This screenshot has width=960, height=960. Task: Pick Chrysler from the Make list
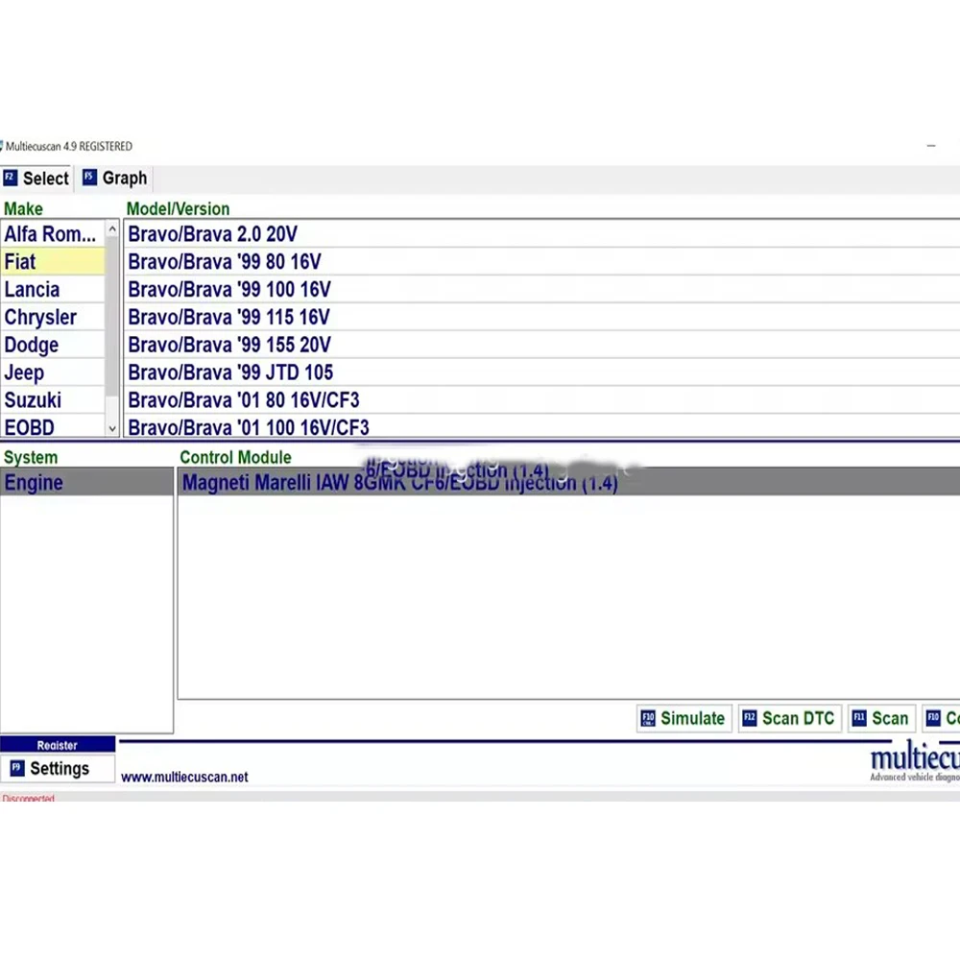click(53, 317)
